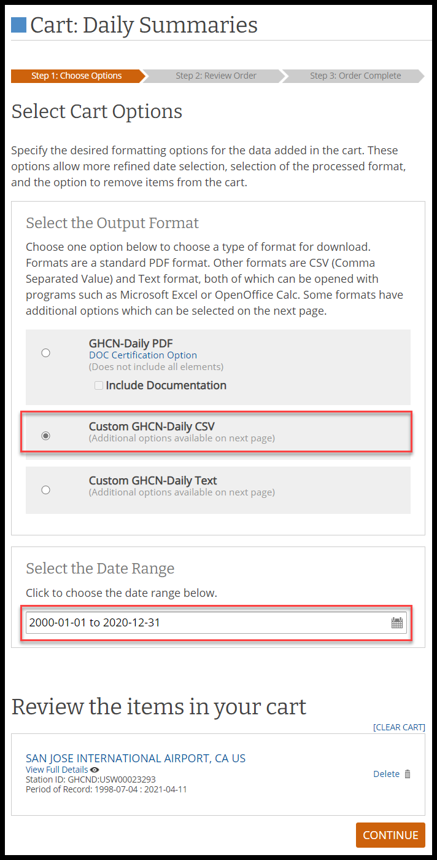437x860 pixels.
Task: Choose the Custom GHCN-Daily CSV radio button
Action: [45, 436]
